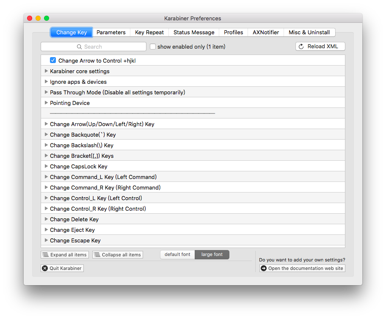Viewport: 386px width, 319px height.
Task: Select the default font option
Action: pyautogui.click(x=177, y=255)
